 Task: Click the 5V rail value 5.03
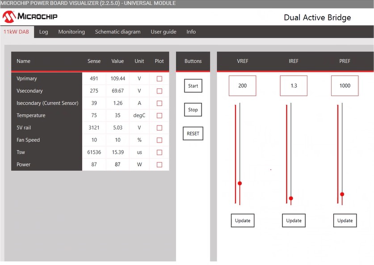coord(118,128)
